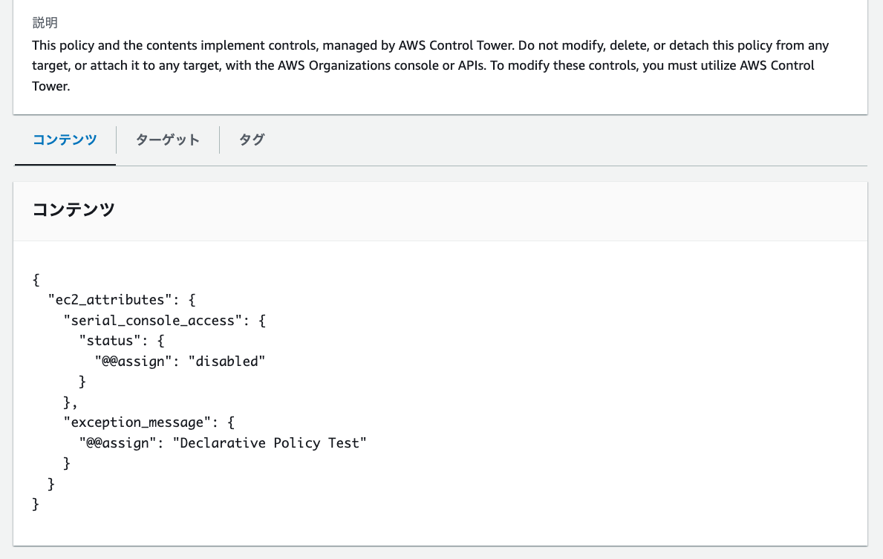Click the final closing brace of JSON

[x=36, y=505]
